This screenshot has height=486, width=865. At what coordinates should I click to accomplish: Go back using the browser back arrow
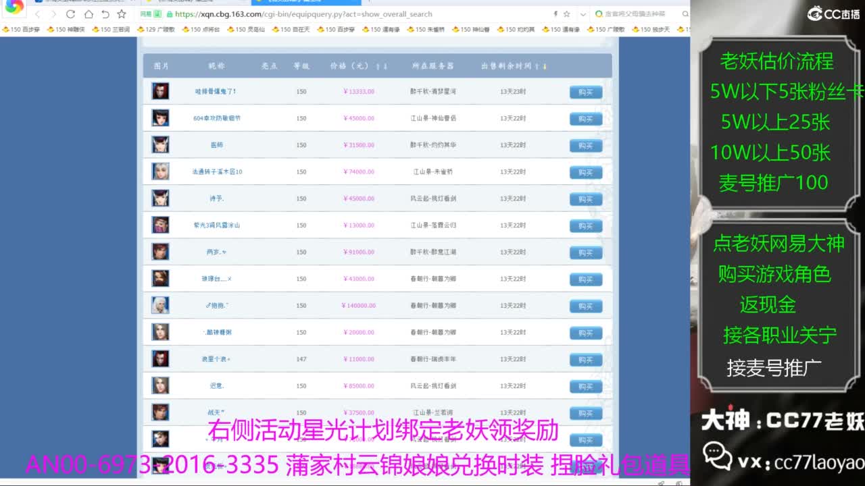point(37,14)
